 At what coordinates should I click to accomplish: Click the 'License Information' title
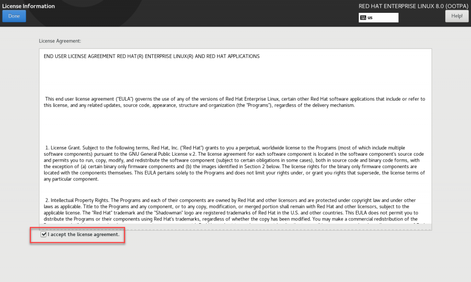[x=29, y=6]
